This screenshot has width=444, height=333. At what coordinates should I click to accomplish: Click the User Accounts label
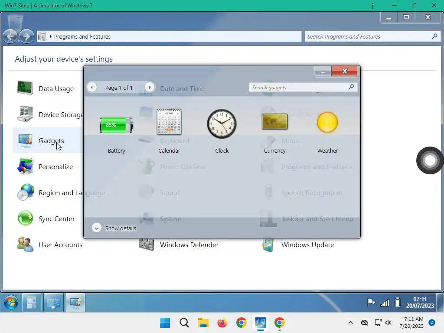coord(60,245)
